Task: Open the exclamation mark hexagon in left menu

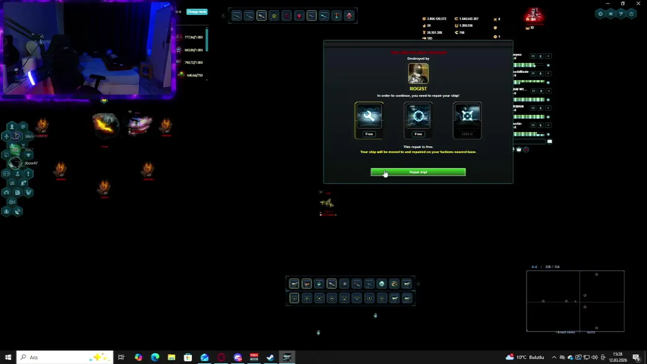Action: tap(28, 173)
